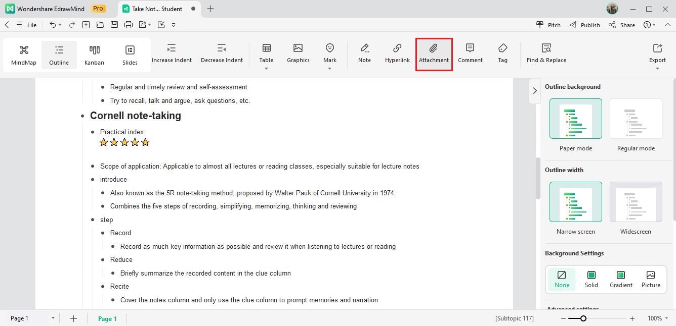
Task: Open a file using the folder icon
Action: [x=100, y=25]
